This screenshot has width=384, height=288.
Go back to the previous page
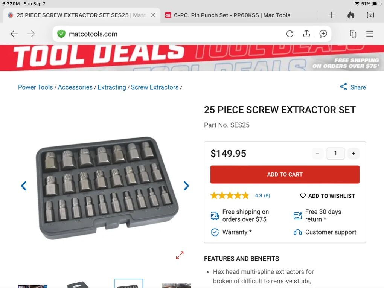(14, 34)
